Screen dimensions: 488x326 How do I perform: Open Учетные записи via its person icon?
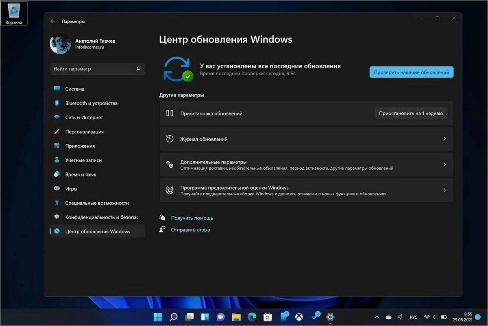pyautogui.click(x=57, y=160)
